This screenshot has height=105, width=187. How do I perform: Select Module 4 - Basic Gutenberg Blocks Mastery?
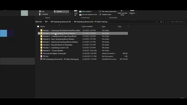pos(59,39)
